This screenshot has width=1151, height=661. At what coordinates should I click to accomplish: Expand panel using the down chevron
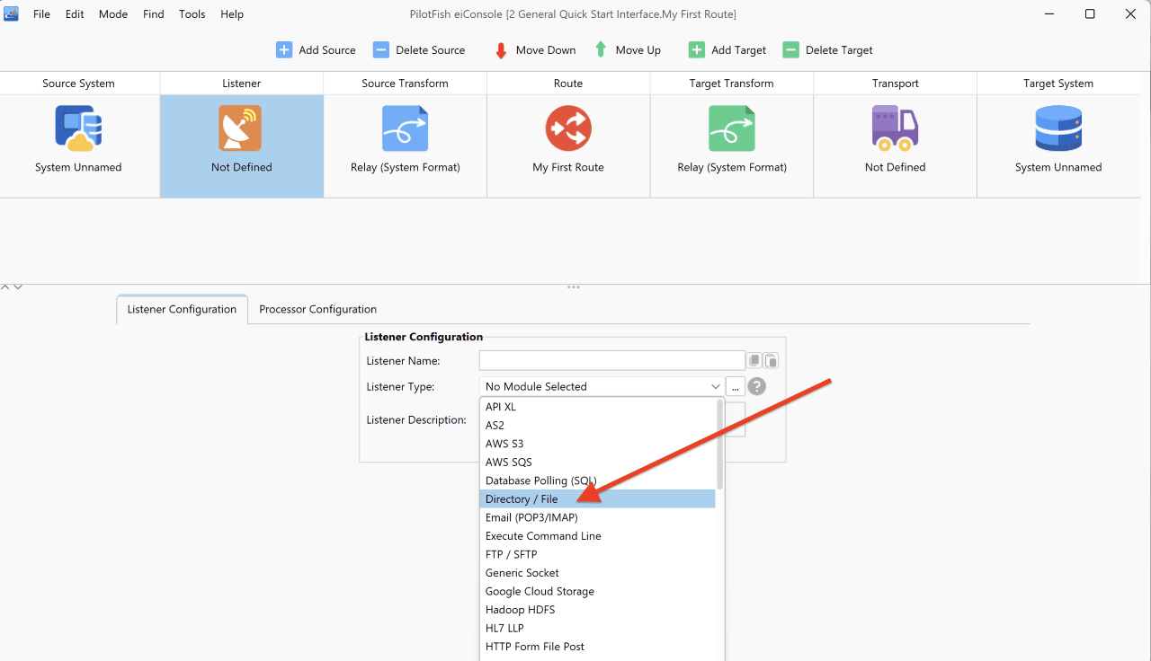pos(18,286)
